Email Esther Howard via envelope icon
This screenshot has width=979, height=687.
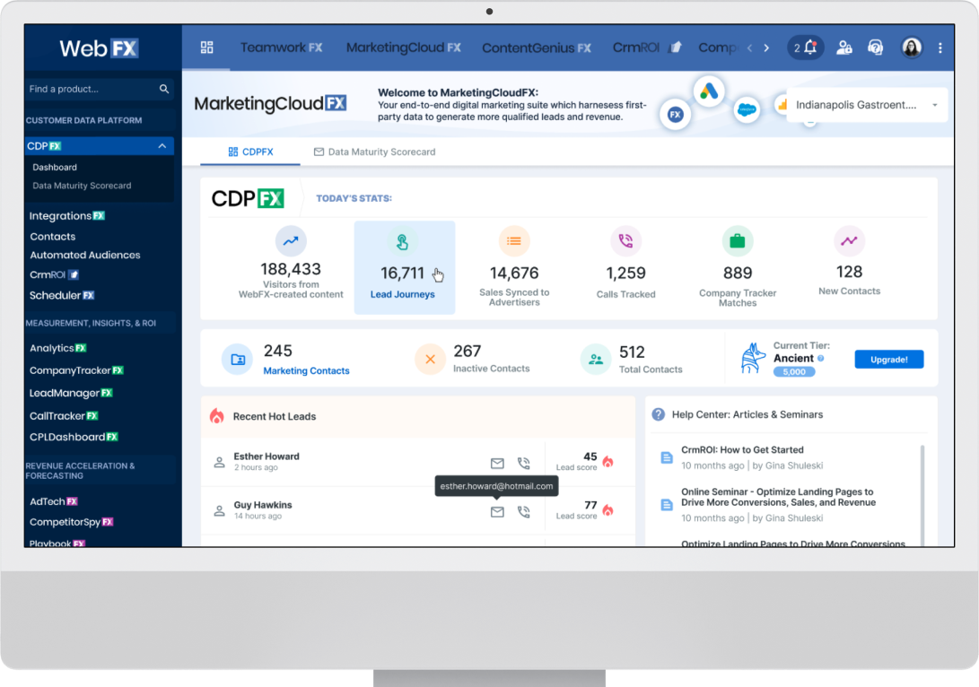[497, 463]
